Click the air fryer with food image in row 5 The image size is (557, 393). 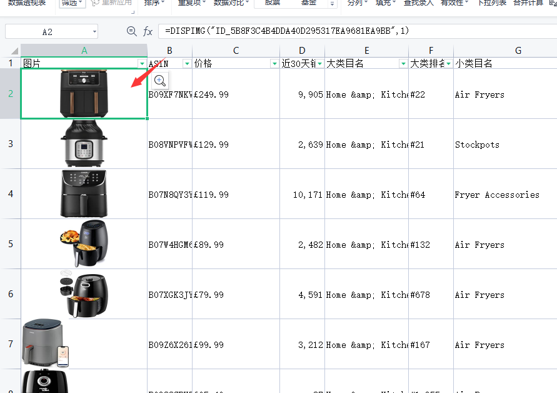[84, 244]
